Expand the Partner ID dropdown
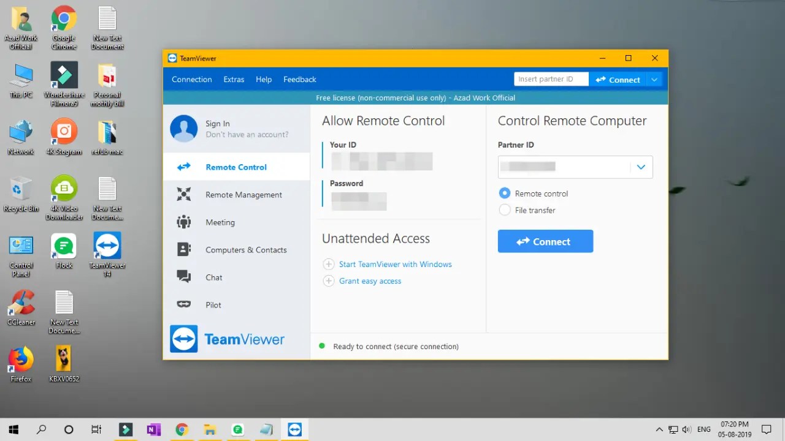 coord(641,167)
